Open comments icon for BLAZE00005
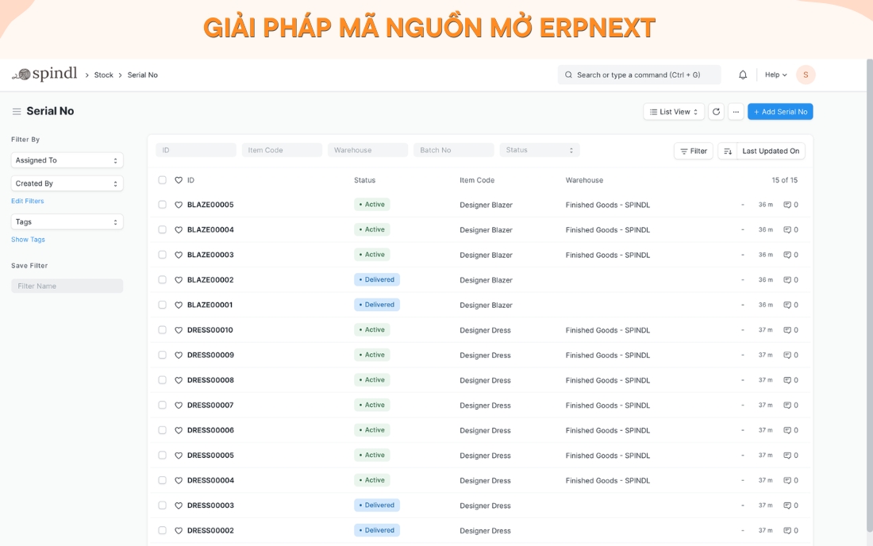873x546 pixels. [787, 205]
